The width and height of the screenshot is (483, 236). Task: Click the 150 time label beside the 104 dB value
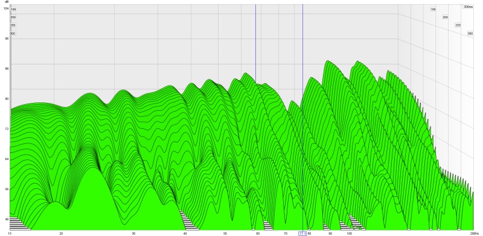click(x=13, y=10)
